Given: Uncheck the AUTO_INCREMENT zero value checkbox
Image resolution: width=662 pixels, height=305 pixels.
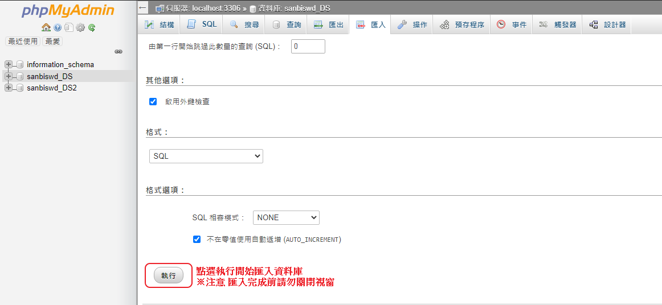Looking at the screenshot, I should 197,240.
